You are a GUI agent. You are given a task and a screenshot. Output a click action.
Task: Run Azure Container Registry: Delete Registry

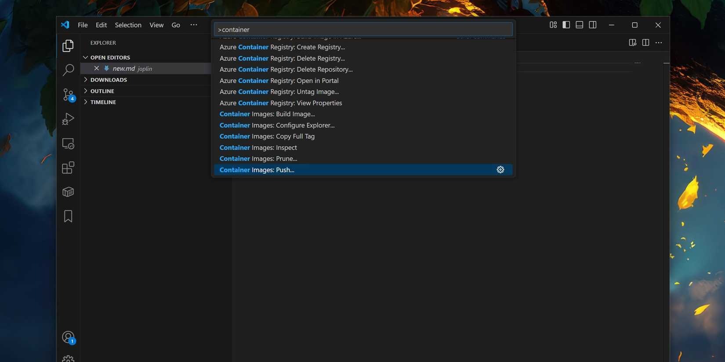(x=363, y=58)
